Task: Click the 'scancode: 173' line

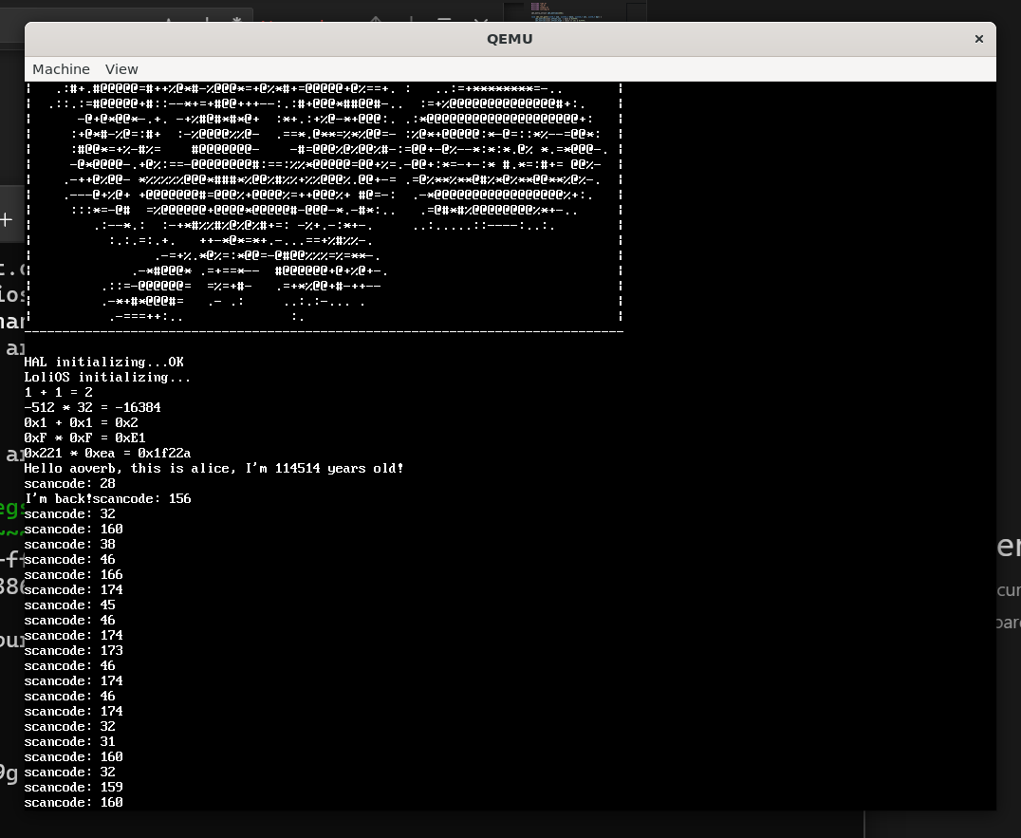Action: pos(73,650)
